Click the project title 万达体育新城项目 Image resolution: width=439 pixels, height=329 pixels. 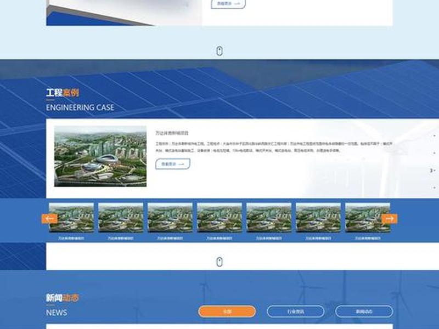tap(172, 133)
